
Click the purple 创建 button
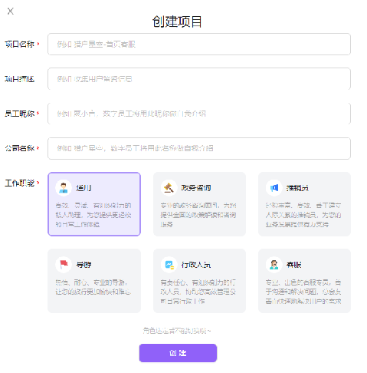[178, 353]
